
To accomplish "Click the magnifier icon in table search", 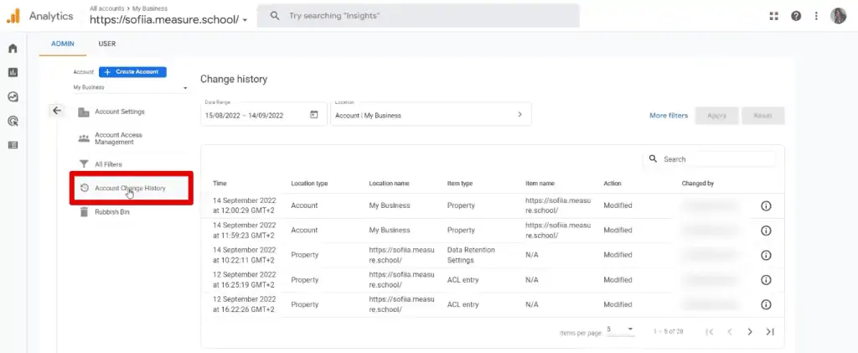I will tap(653, 158).
